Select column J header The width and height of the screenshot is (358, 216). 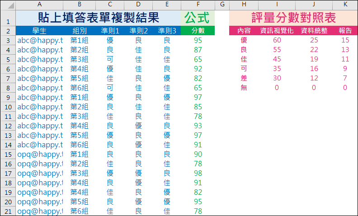314,5
